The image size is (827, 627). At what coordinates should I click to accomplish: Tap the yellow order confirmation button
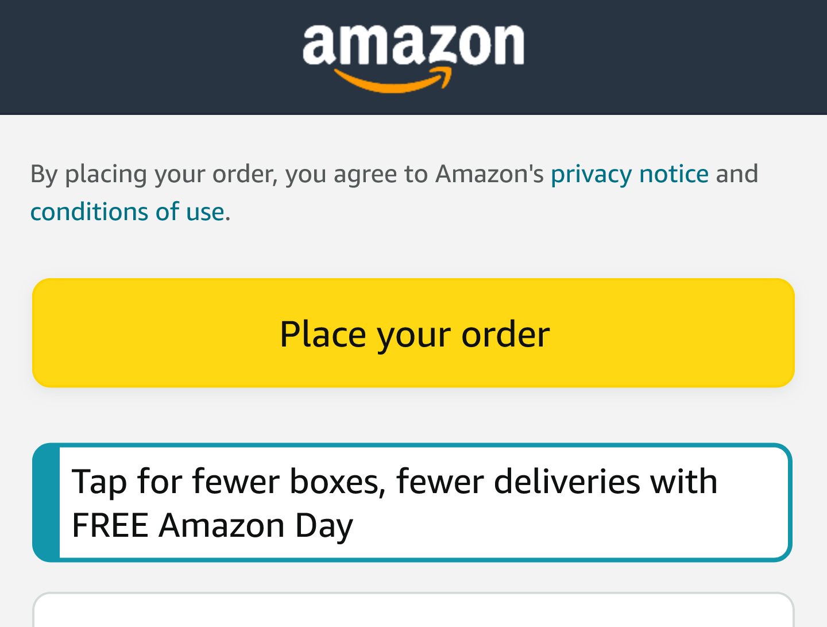(412, 333)
